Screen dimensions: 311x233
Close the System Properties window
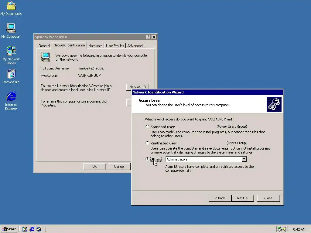click(x=154, y=37)
